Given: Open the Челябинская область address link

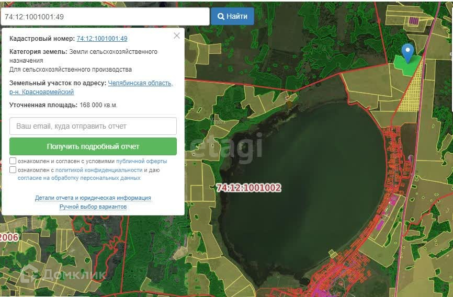Looking at the screenshot, I should point(140,83).
